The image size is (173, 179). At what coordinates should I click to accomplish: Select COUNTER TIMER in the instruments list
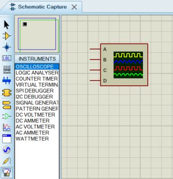tap(37, 79)
